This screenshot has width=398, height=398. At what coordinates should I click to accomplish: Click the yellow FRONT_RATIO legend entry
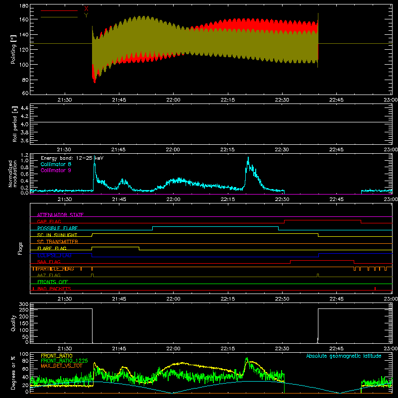tap(57, 356)
